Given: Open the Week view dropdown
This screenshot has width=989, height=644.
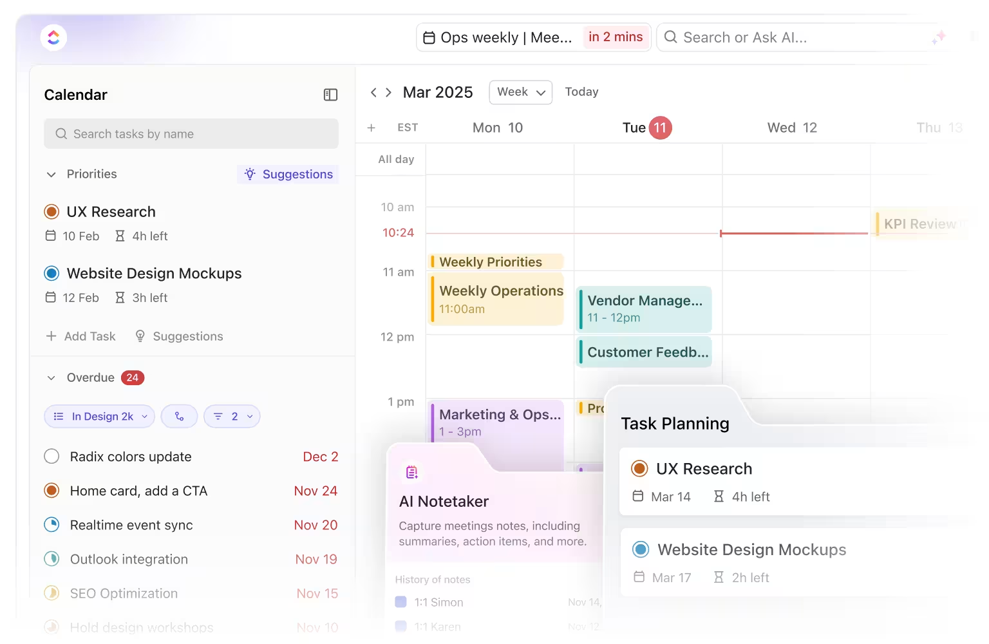Looking at the screenshot, I should pyautogui.click(x=520, y=92).
